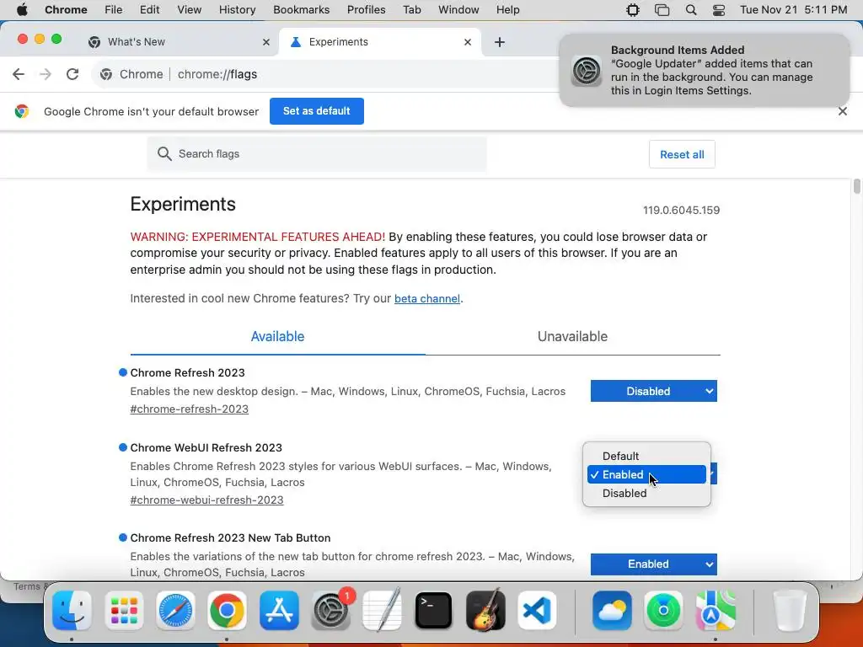Open Spotlight search in menu bar

point(691,10)
